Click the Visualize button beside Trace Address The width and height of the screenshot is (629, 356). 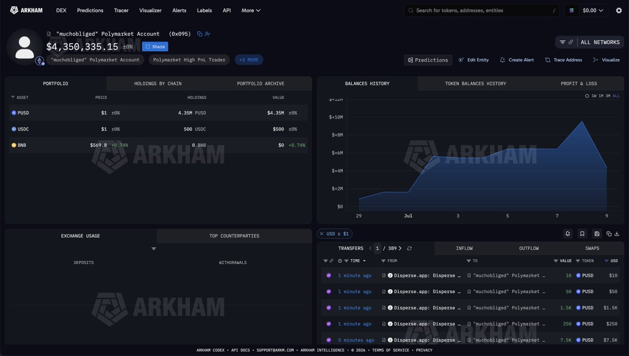606,60
